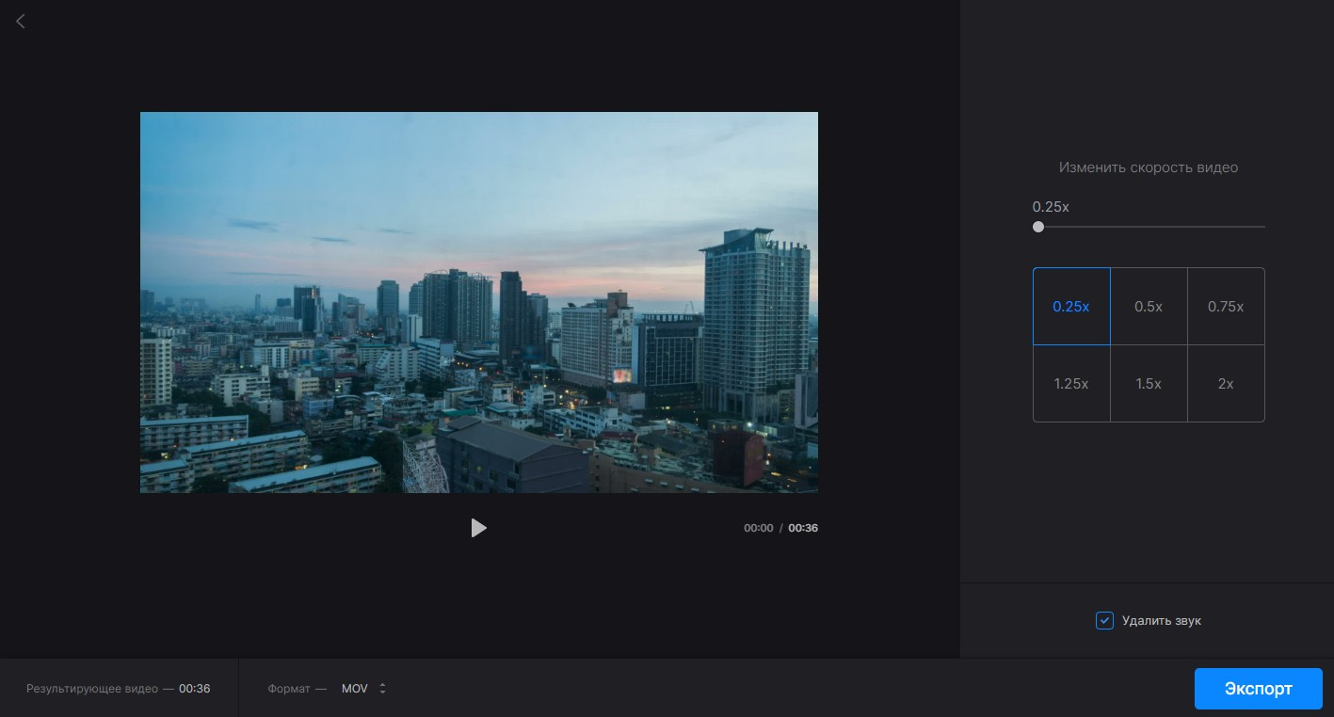Pick the 1.5x speed preset

(x=1149, y=384)
